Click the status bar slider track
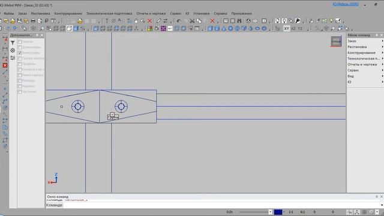Screen dimensions: 384x216 click(x=253, y=212)
